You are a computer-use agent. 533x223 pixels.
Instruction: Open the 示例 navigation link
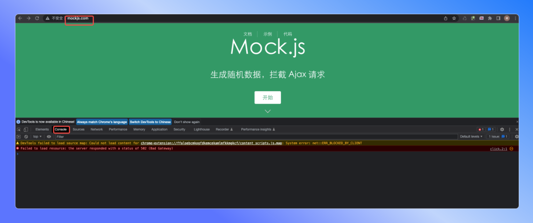pyautogui.click(x=267, y=34)
